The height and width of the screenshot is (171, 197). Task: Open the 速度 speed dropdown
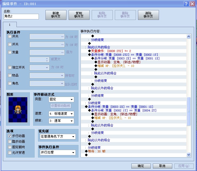[x=61, y=114]
